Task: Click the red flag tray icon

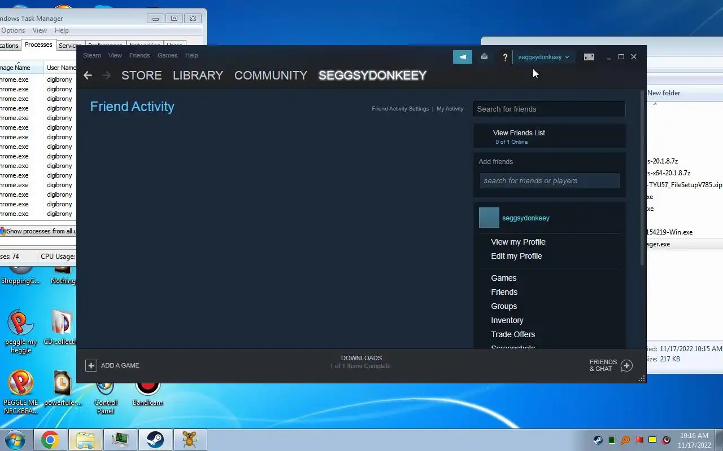Action: tap(639, 440)
